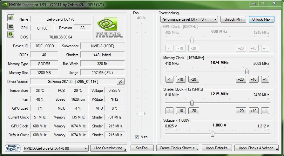Viewport: 284px width, 156px height.
Task: Click the Voltage slider handle
Action: tap(213, 134)
